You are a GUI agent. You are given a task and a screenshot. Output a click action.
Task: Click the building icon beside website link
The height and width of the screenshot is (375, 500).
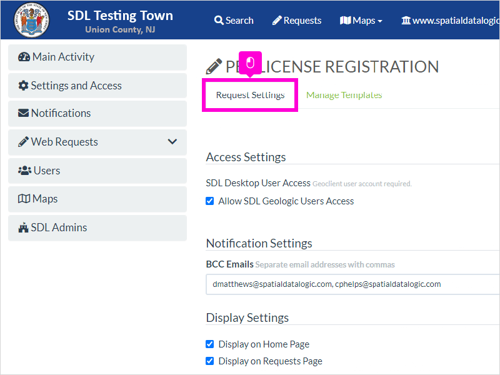406,21
